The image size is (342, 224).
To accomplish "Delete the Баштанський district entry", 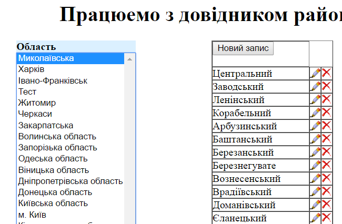I will coord(326,139).
